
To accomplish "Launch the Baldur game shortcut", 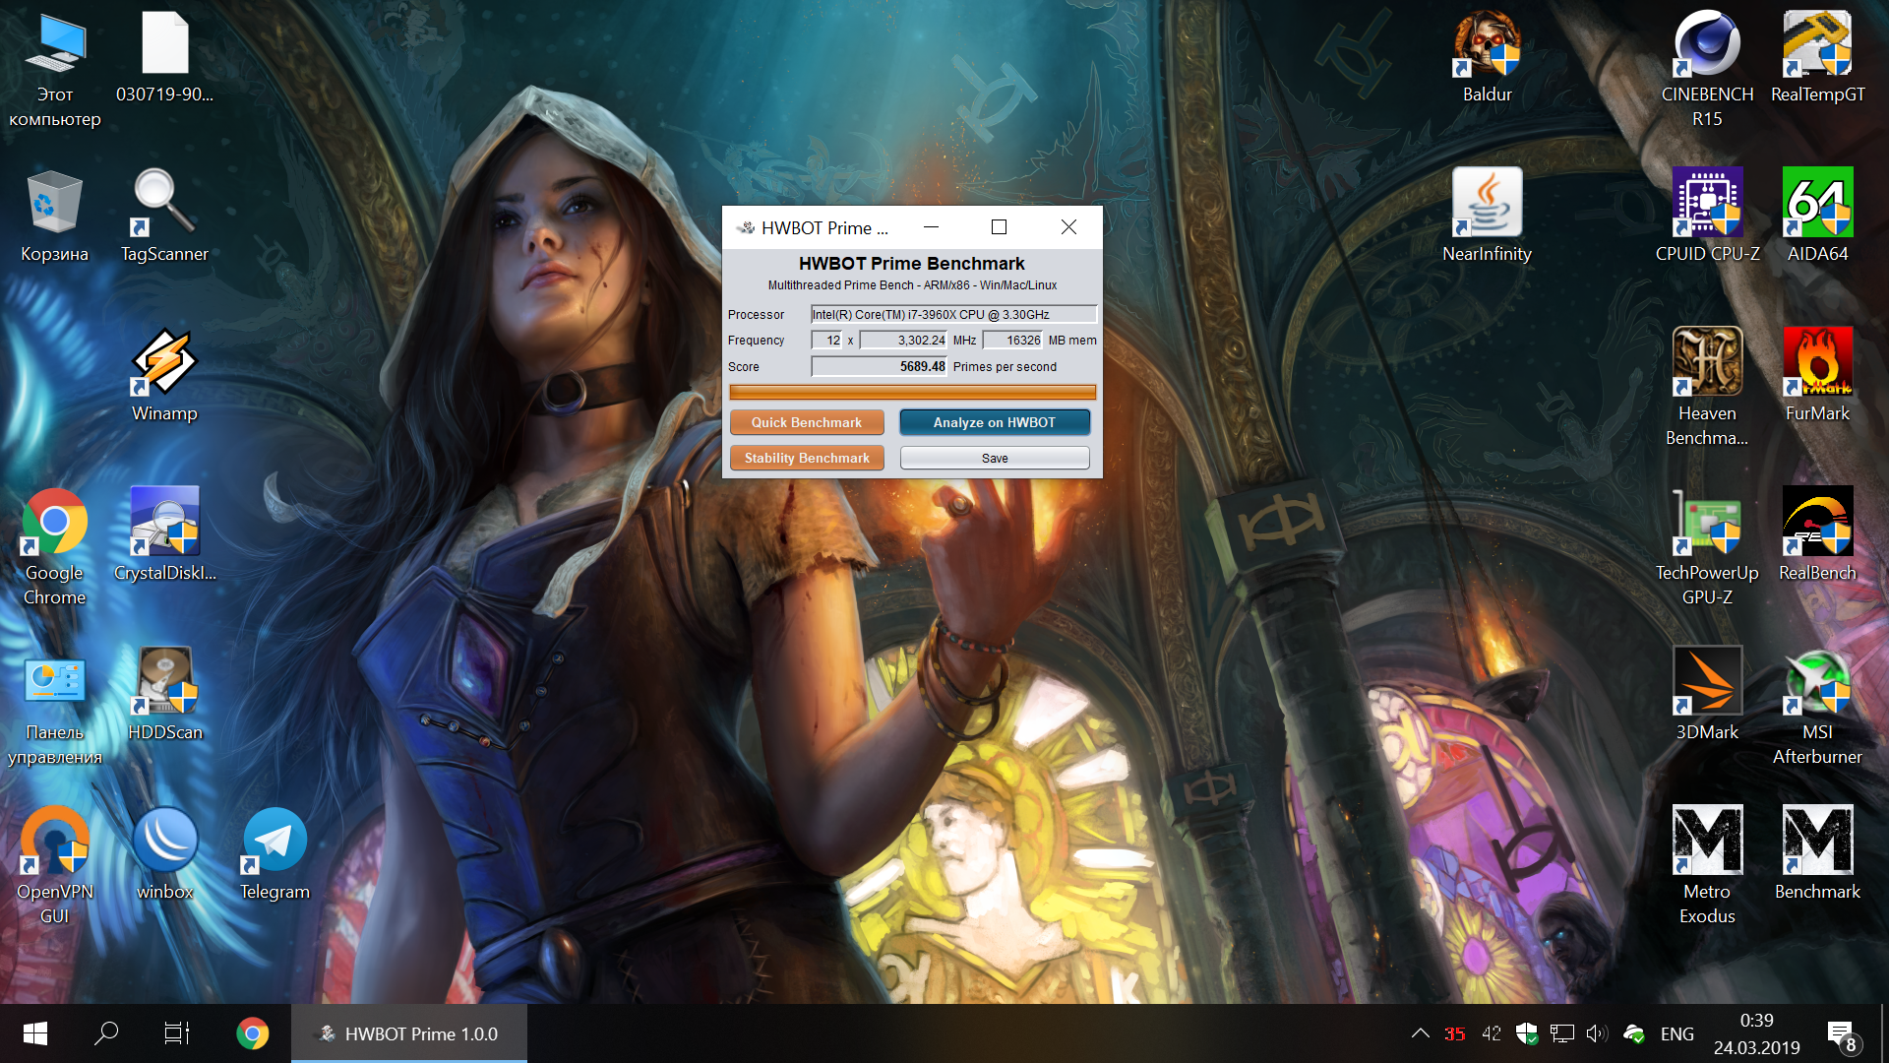I will pyautogui.click(x=1487, y=57).
